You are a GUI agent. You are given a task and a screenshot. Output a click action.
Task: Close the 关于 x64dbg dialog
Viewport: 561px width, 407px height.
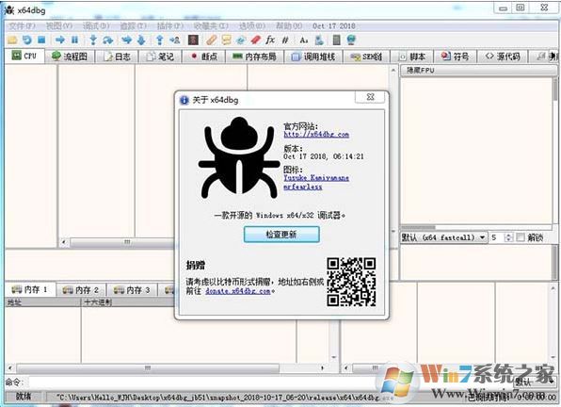coord(371,97)
